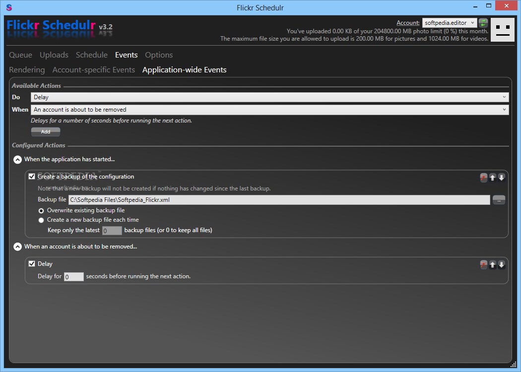Click the v3.2 version label
The width and height of the screenshot is (521, 372).
coord(106,27)
